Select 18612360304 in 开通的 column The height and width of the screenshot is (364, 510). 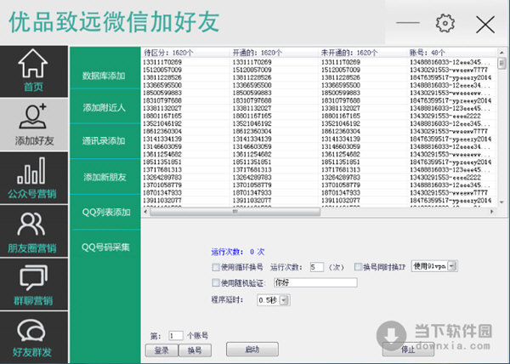pos(252,131)
